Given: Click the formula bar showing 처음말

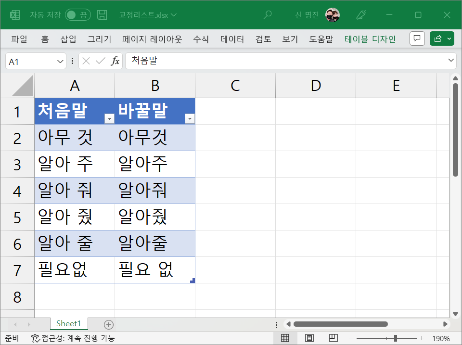Looking at the screenshot, I should [x=286, y=61].
